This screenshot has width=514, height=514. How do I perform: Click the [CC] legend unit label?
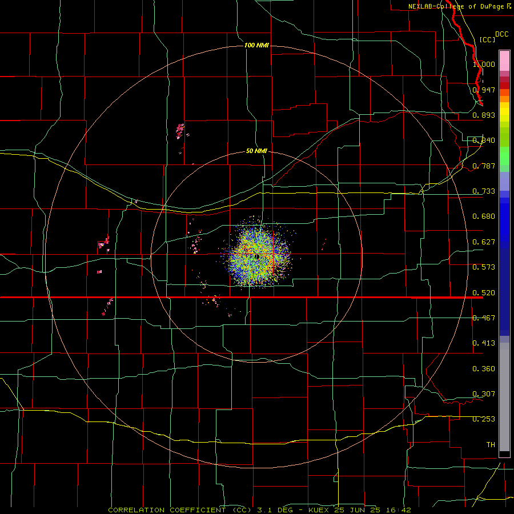[x=487, y=39]
